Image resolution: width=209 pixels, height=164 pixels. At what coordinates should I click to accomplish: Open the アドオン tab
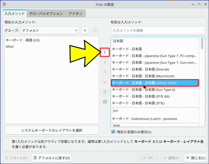point(76,14)
